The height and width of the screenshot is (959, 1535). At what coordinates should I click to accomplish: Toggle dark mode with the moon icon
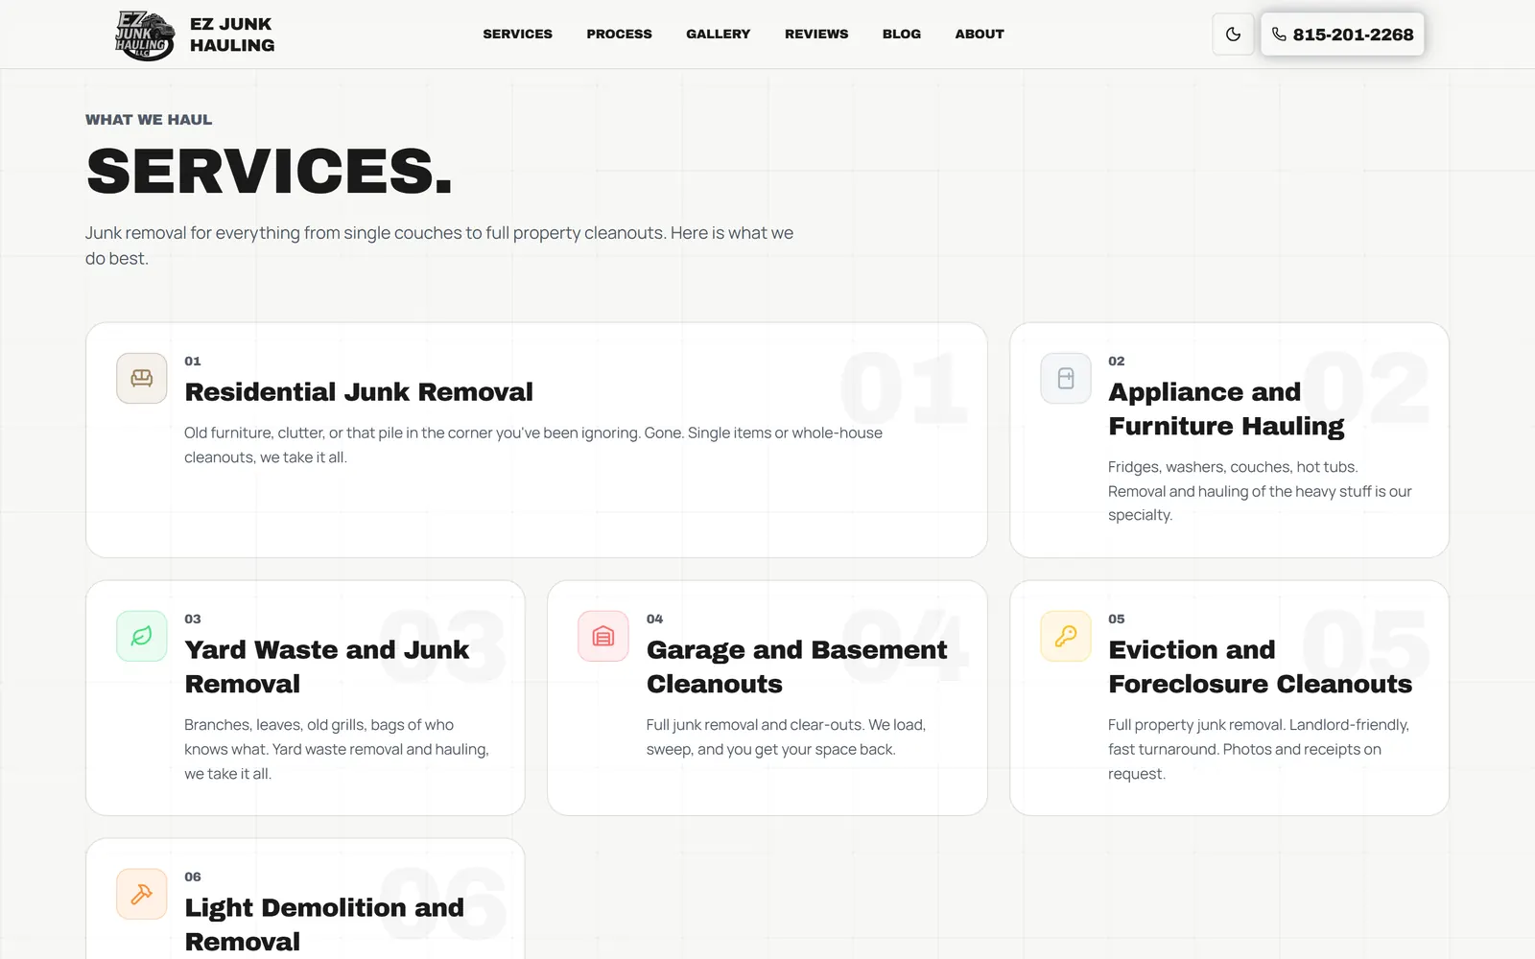(1233, 35)
